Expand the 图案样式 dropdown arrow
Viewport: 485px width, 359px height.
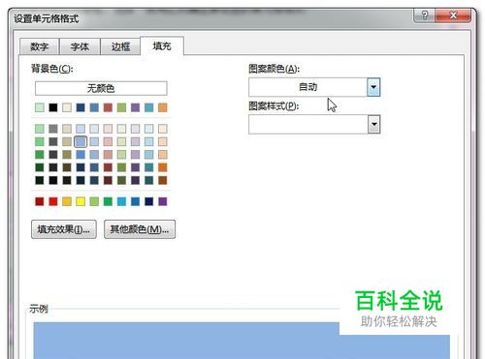373,124
